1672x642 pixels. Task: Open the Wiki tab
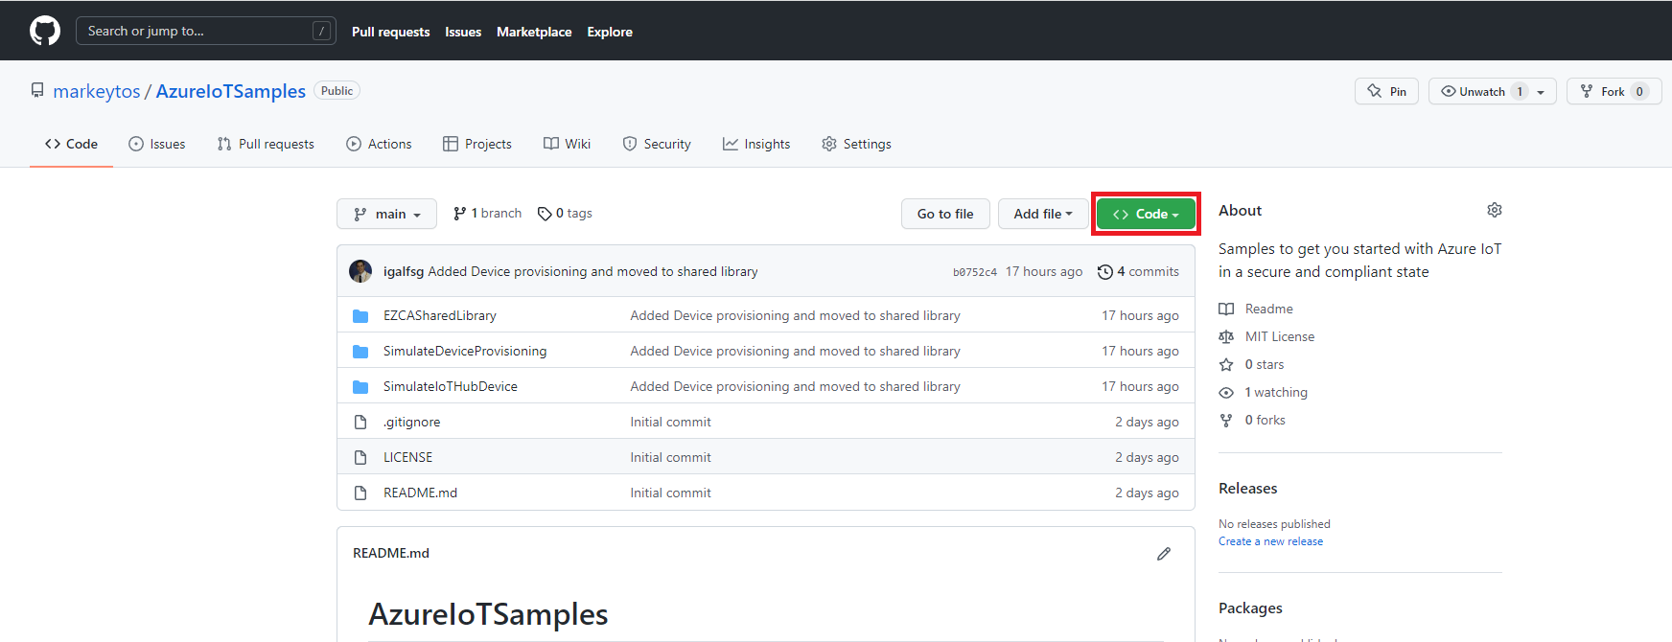tap(568, 144)
